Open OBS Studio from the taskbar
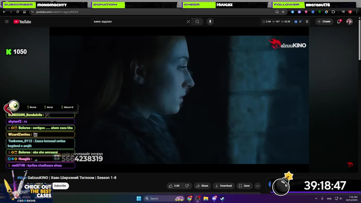Screen dimensions: 361x203 point(198,198)
